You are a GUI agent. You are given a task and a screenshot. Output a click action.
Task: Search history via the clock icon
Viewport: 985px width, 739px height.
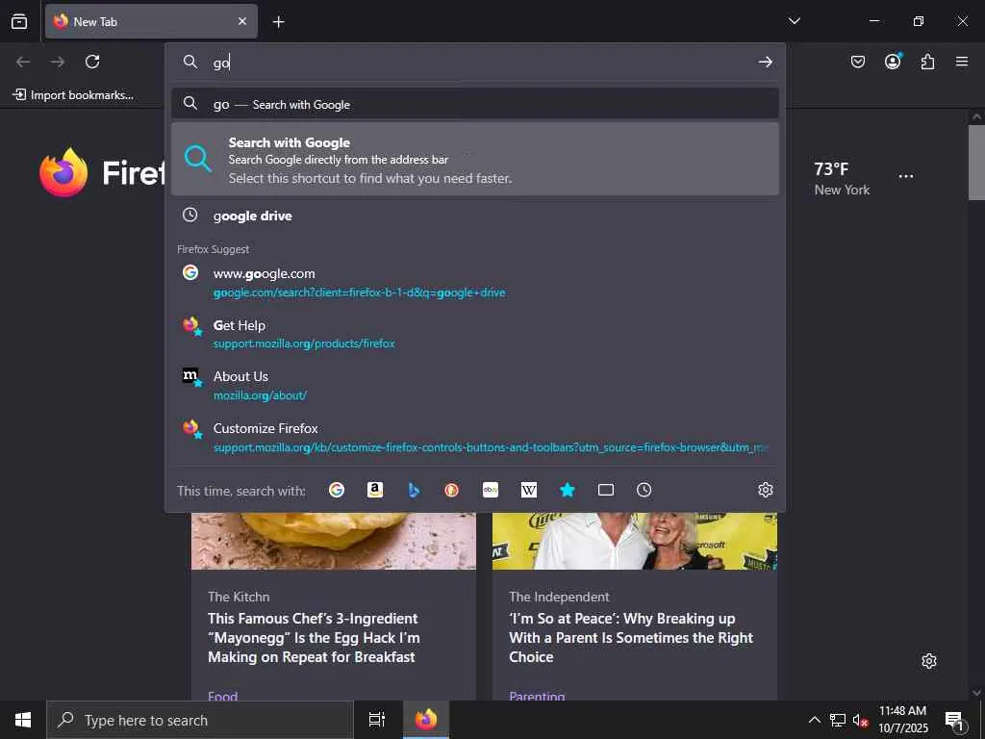tap(644, 490)
